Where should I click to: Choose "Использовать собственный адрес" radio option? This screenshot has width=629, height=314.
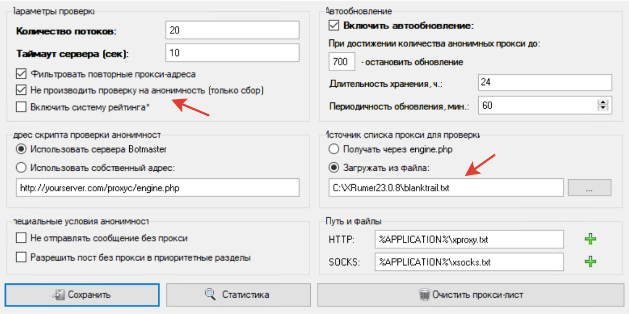(21, 168)
